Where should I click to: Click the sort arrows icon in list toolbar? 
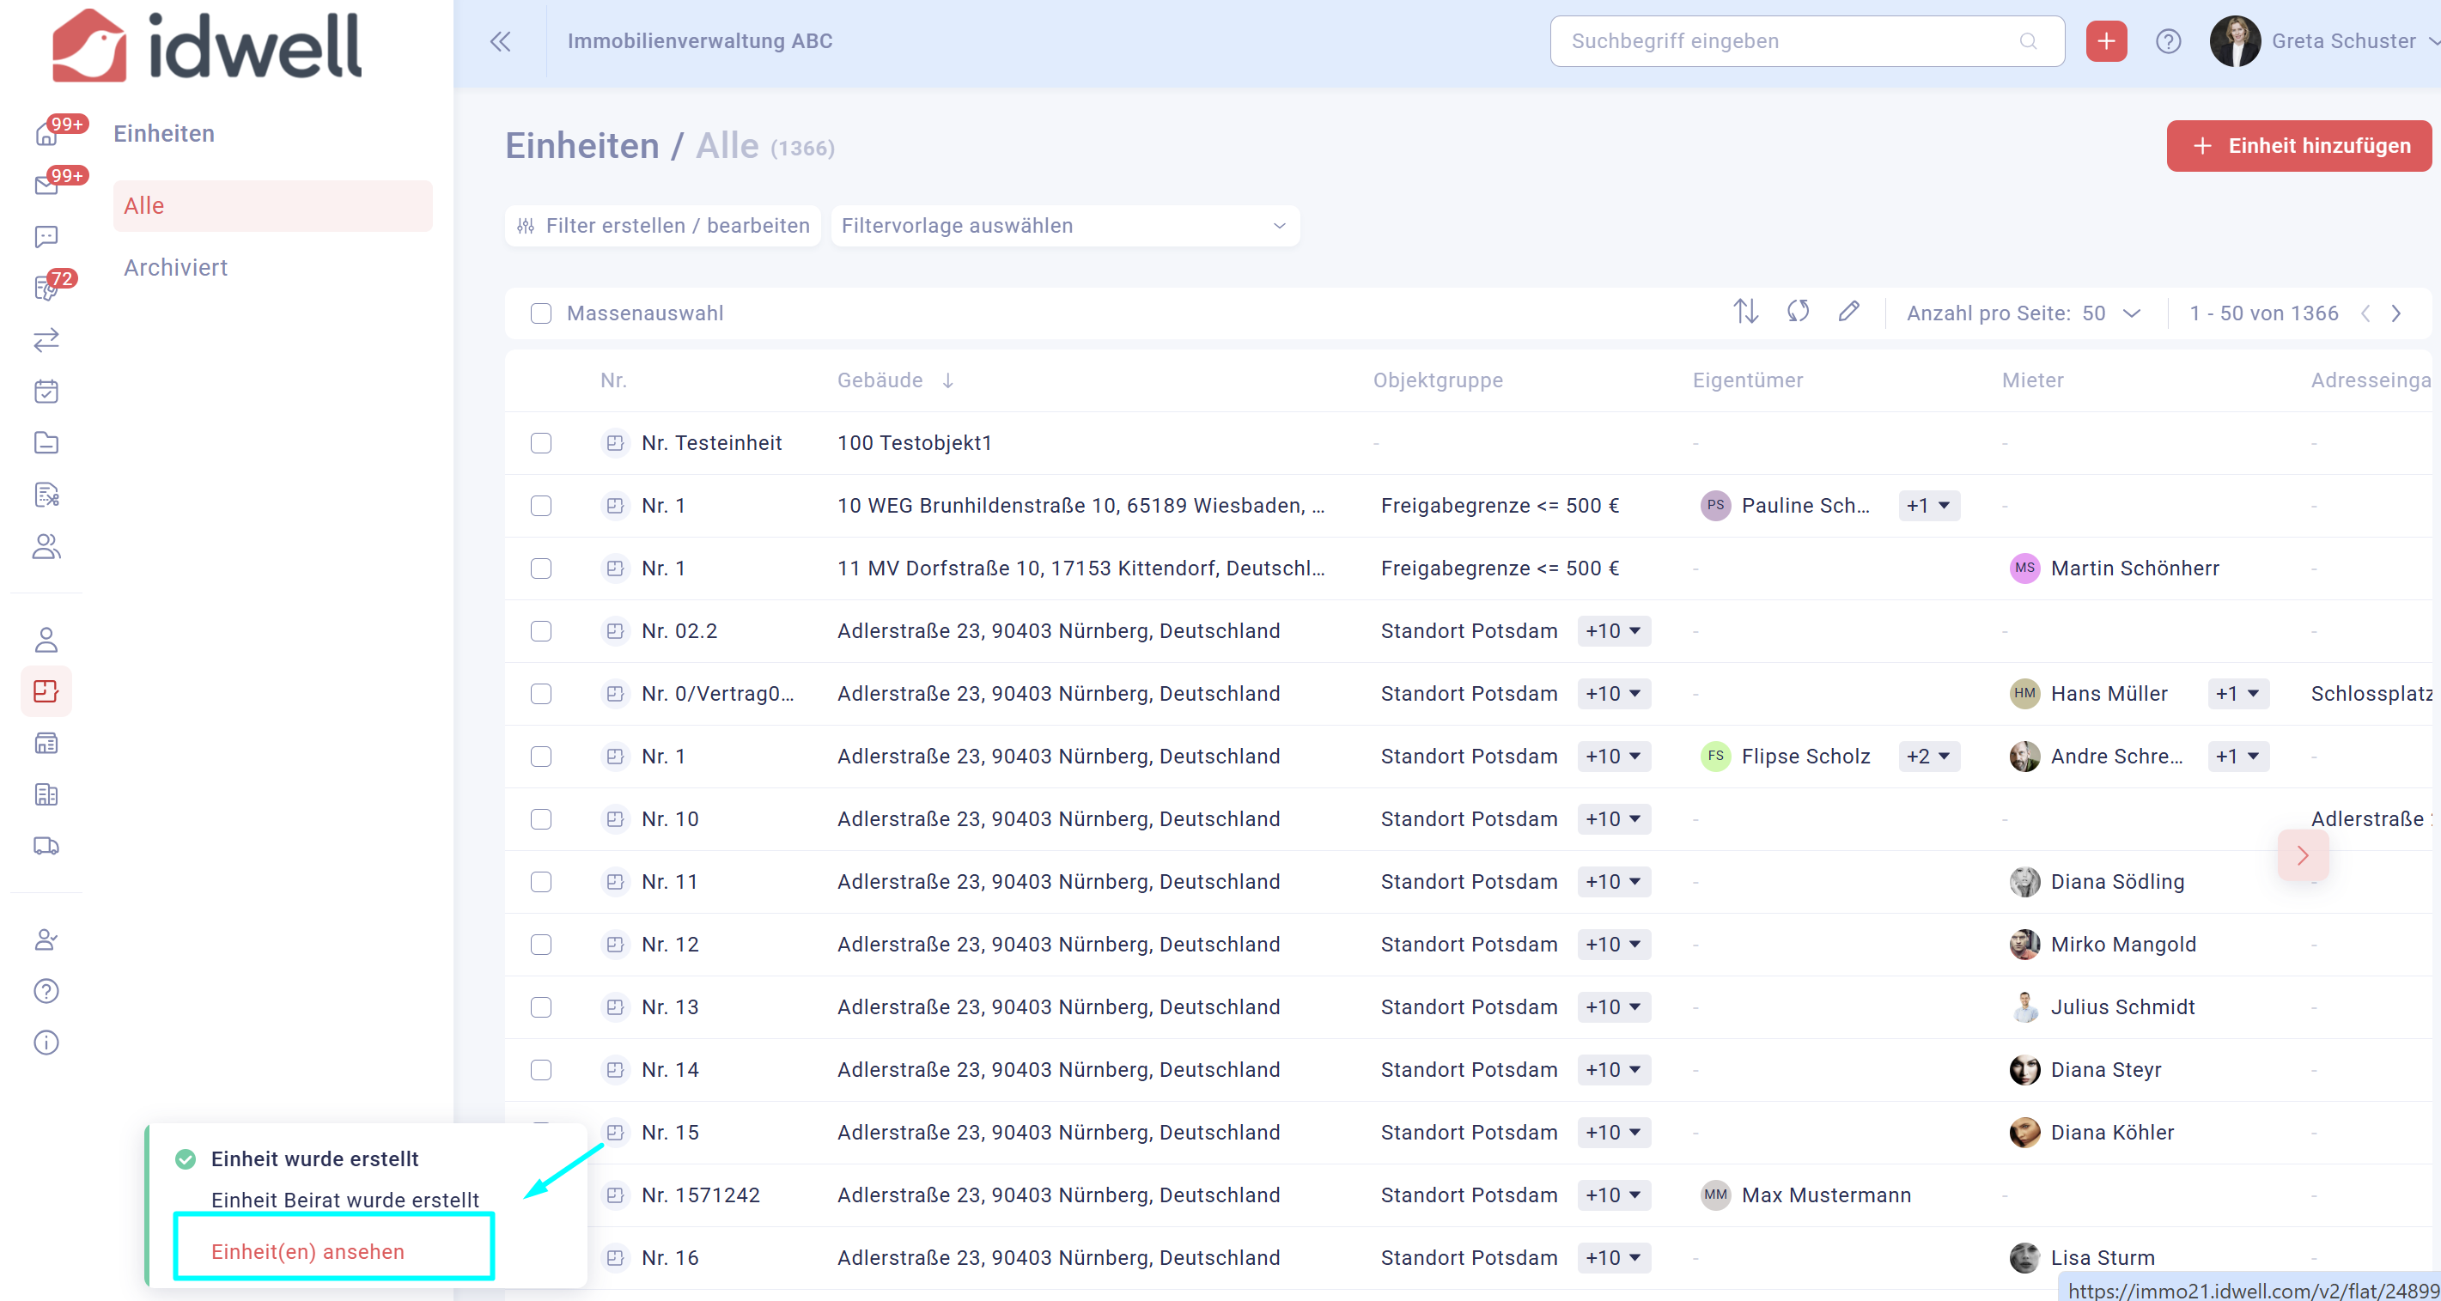(x=1745, y=312)
